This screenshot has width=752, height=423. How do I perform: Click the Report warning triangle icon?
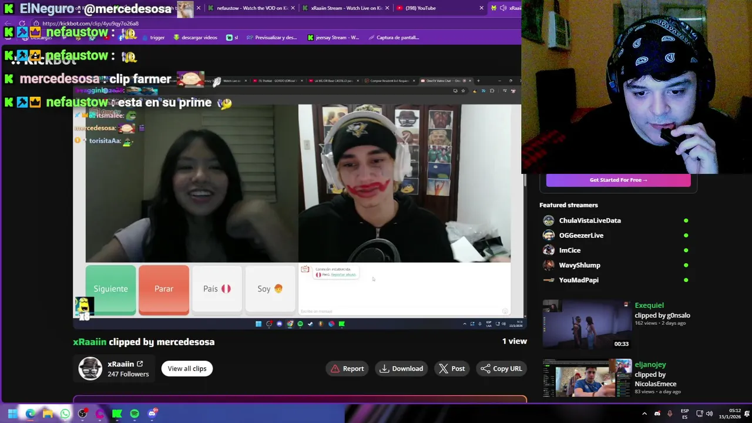335,368
